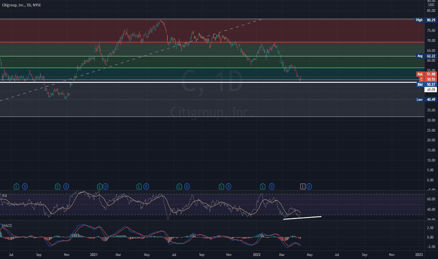Select the white trendline under RSI
438x259 pixels.
302,218
